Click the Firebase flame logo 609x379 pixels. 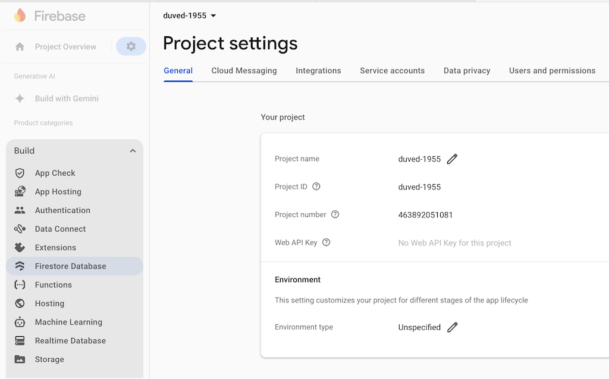pyautogui.click(x=20, y=15)
